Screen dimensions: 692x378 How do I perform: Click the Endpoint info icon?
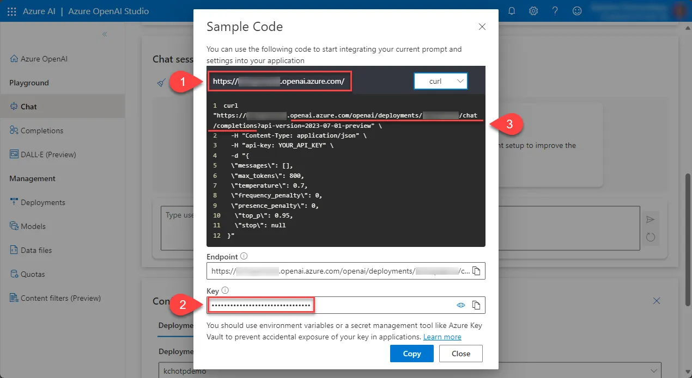[x=244, y=256]
